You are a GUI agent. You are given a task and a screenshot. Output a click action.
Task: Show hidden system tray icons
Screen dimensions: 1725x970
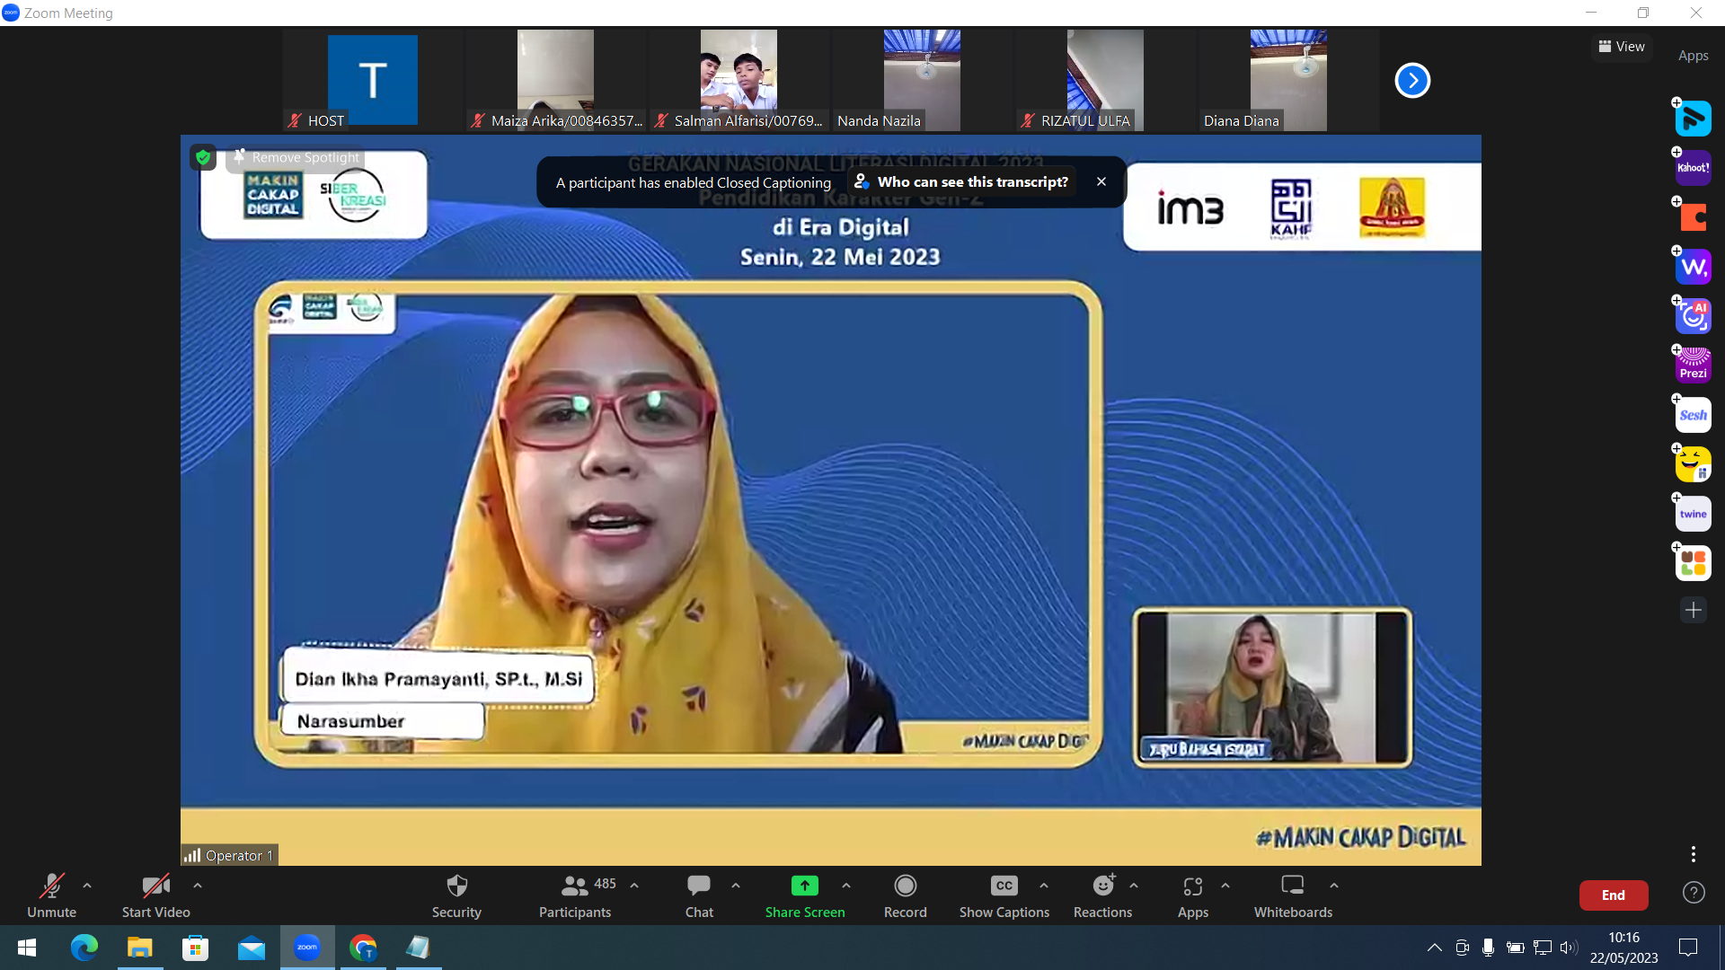point(1435,948)
